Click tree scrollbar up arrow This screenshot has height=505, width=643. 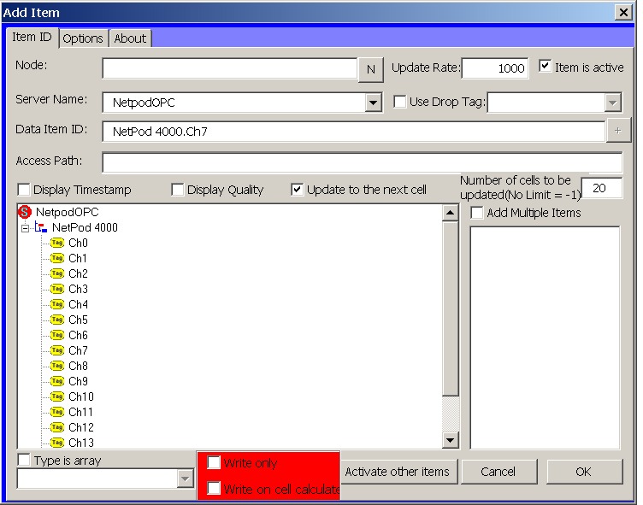[451, 212]
